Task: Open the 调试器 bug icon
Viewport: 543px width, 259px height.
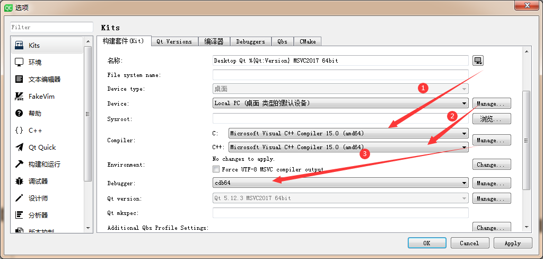Action: click(19, 181)
